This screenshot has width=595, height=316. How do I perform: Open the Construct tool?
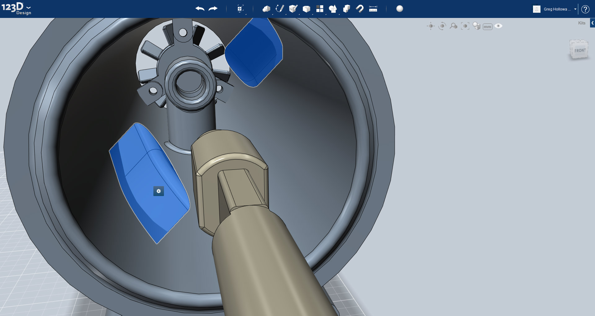tap(293, 9)
